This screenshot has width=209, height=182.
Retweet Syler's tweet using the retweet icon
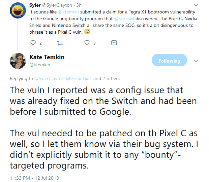60,43
